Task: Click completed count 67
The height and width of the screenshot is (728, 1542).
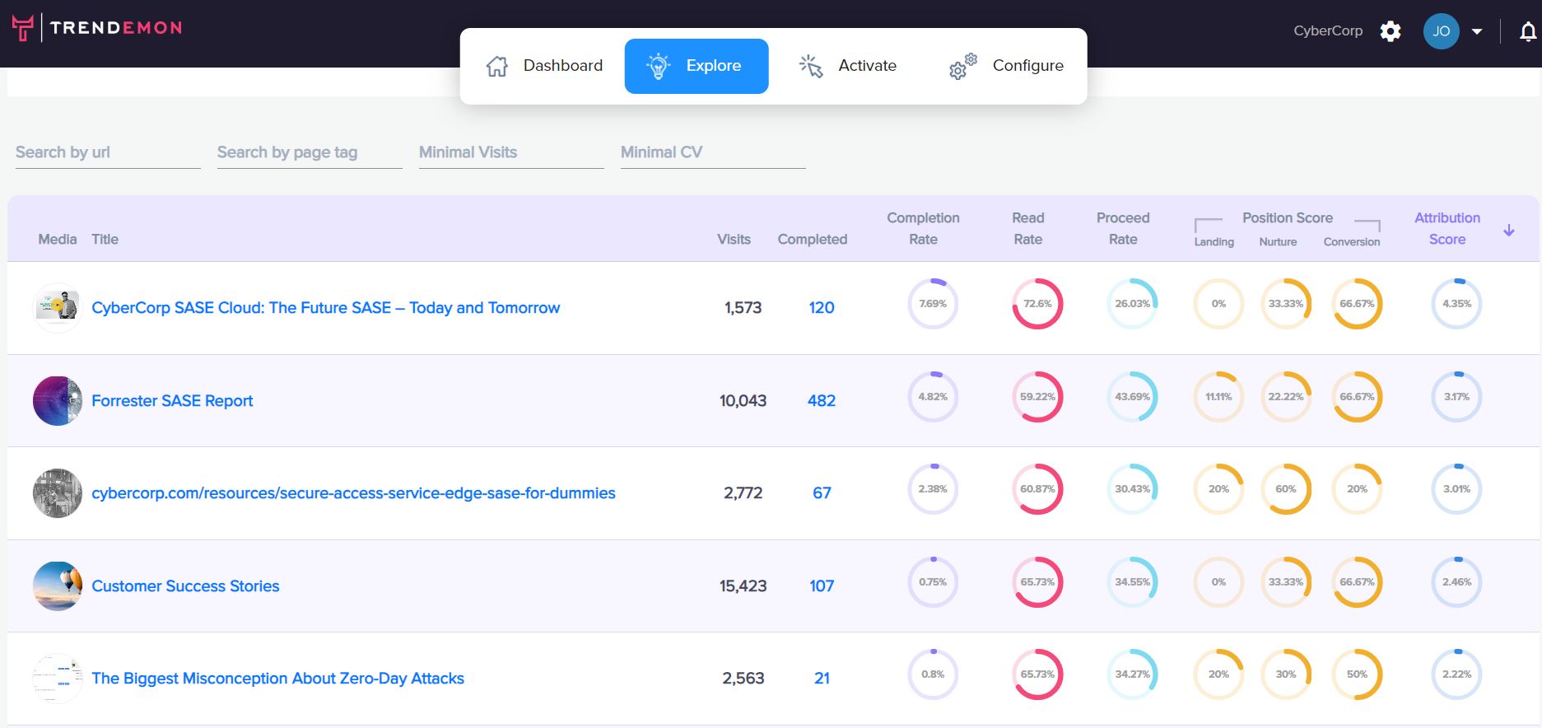Action: click(822, 492)
